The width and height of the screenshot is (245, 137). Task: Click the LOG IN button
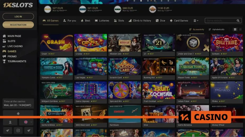point(18,16)
